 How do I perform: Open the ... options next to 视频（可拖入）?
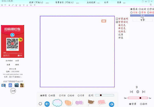click(x=47, y=3)
